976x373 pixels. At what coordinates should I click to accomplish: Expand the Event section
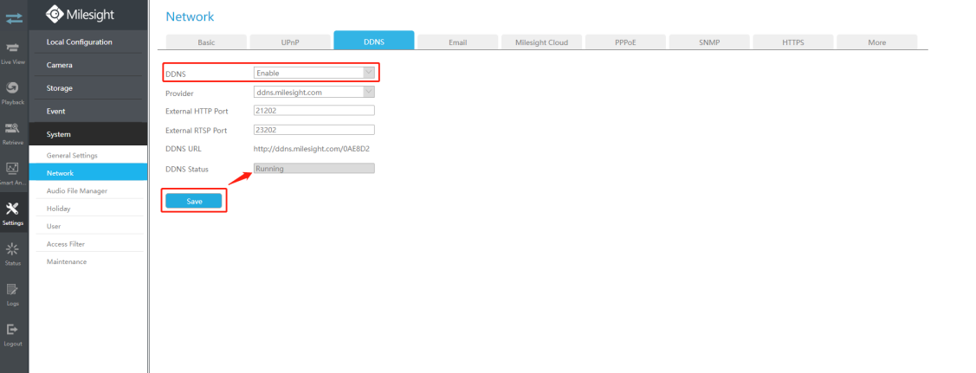88,111
